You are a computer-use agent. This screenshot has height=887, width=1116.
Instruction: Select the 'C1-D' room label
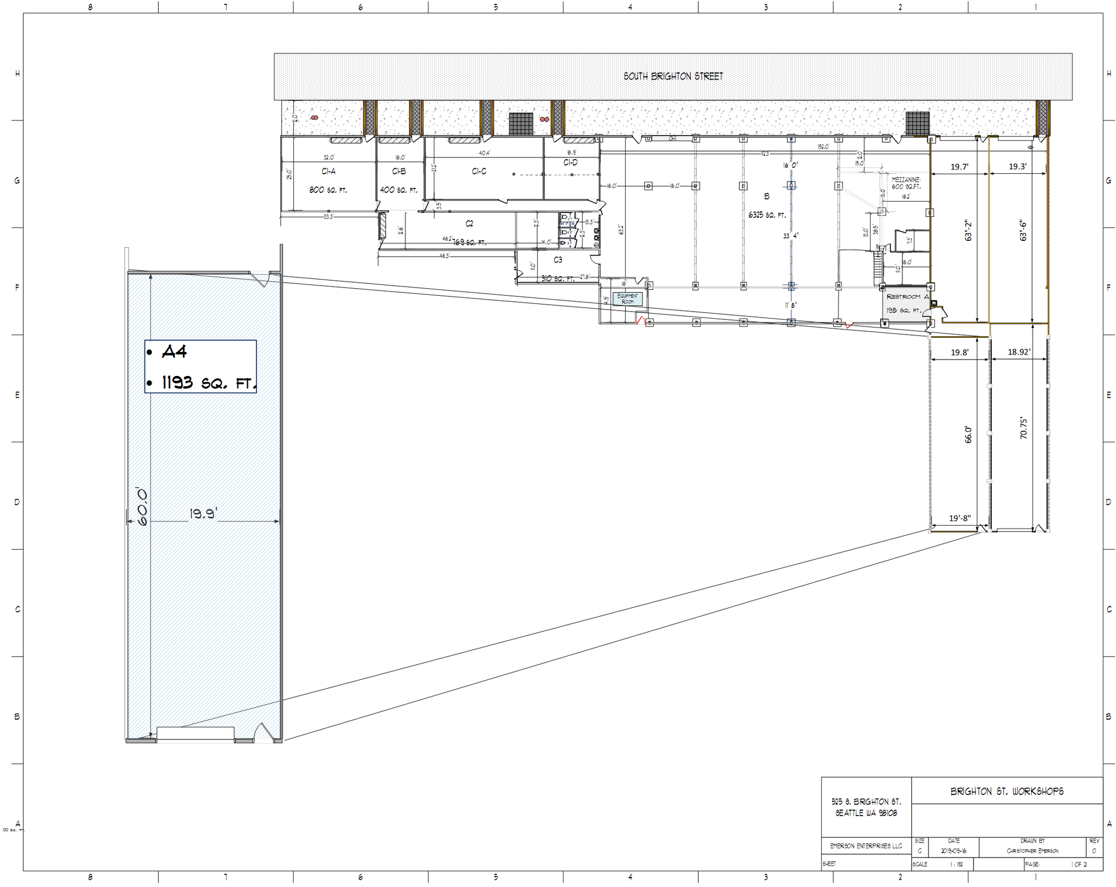[x=571, y=162]
